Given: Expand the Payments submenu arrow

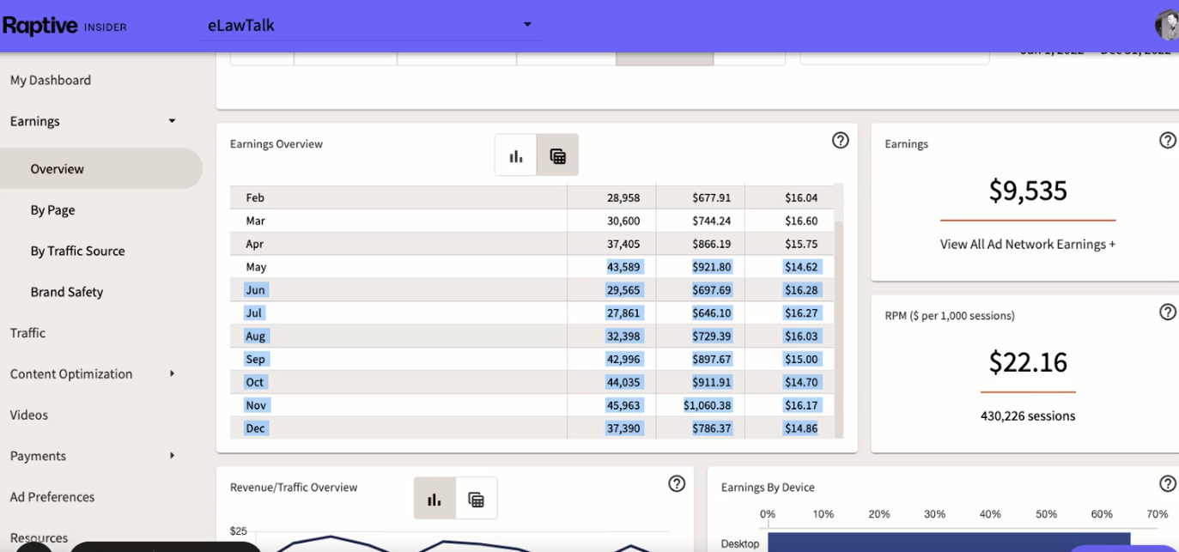Looking at the screenshot, I should pyautogui.click(x=172, y=456).
